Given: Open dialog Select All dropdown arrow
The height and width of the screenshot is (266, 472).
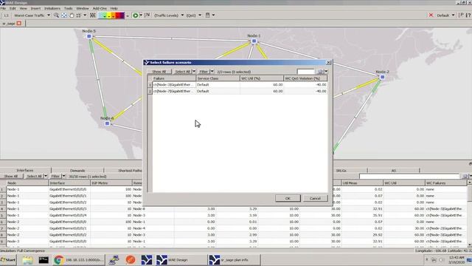Looking at the screenshot, I should [194, 72].
